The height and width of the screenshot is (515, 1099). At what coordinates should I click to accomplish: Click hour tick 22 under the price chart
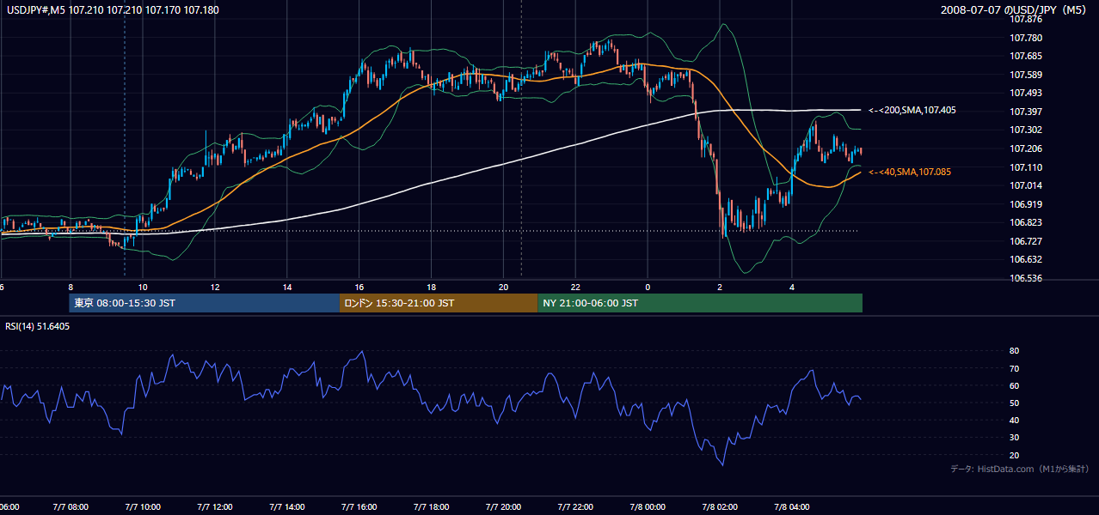[x=576, y=288]
